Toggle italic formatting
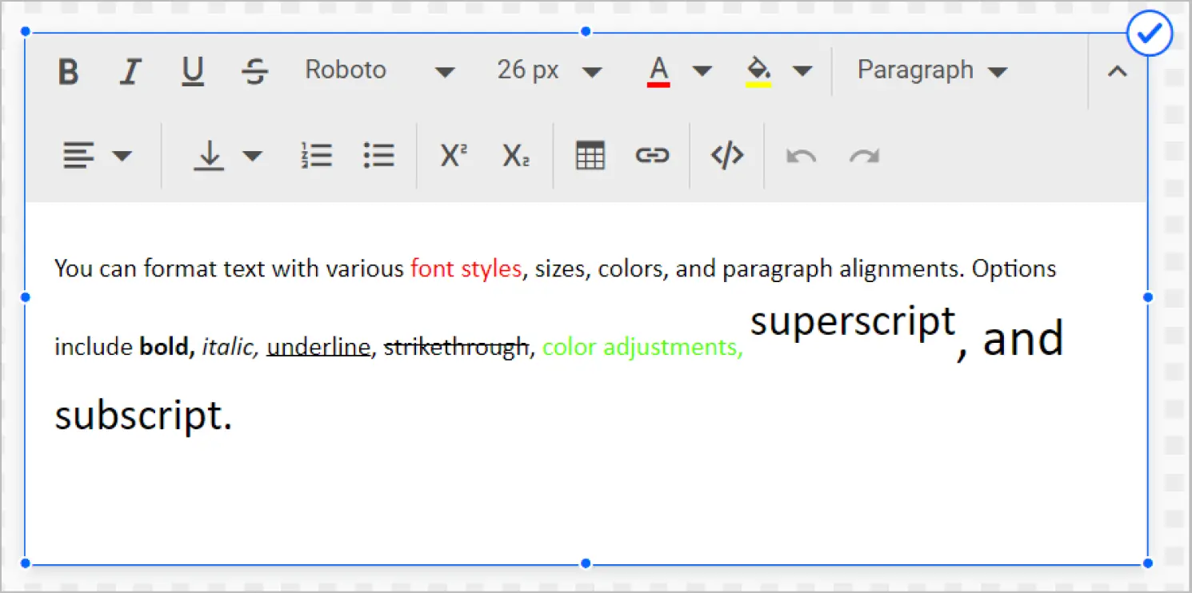Image resolution: width=1192 pixels, height=593 pixels. pyautogui.click(x=130, y=72)
